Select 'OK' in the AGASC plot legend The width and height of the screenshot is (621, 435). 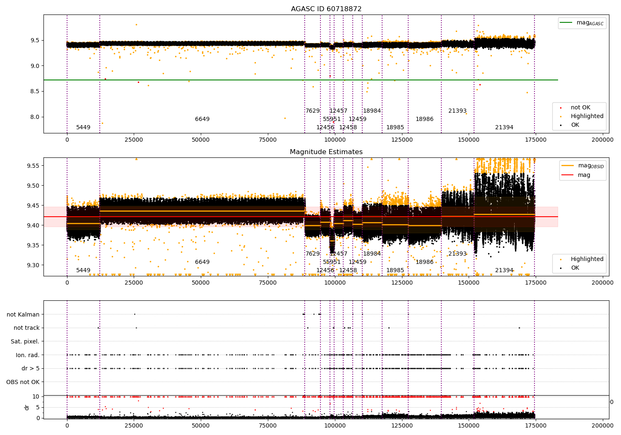click(575, 125)
